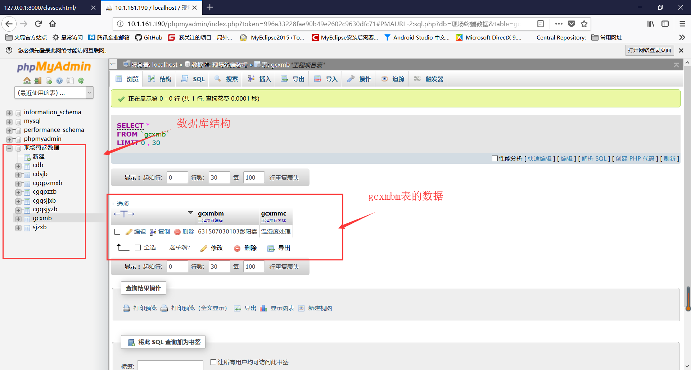Click 创建 PHP 代码 link
The image size is (691, 370).
635,158
